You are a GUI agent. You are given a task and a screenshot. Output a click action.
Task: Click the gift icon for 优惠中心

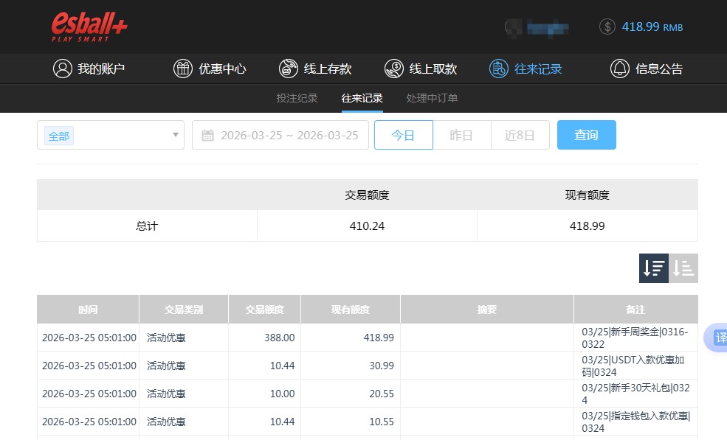[x=182, y=68]
